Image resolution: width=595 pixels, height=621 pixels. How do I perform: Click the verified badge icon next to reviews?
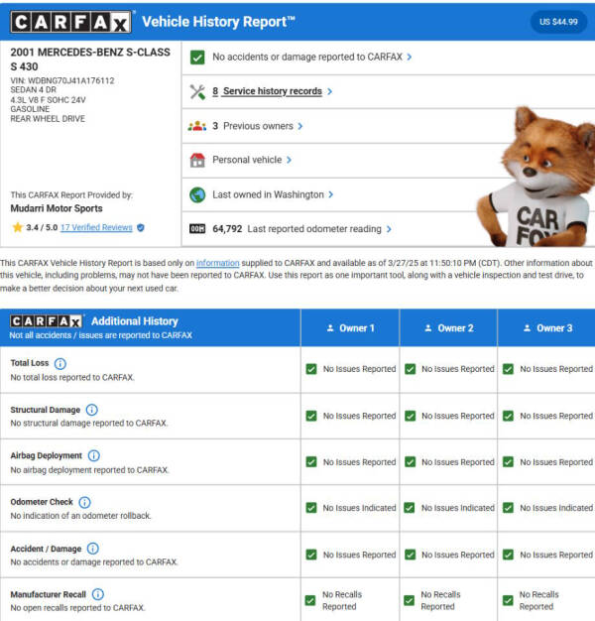pyautogui.click(x=141, y=228)
